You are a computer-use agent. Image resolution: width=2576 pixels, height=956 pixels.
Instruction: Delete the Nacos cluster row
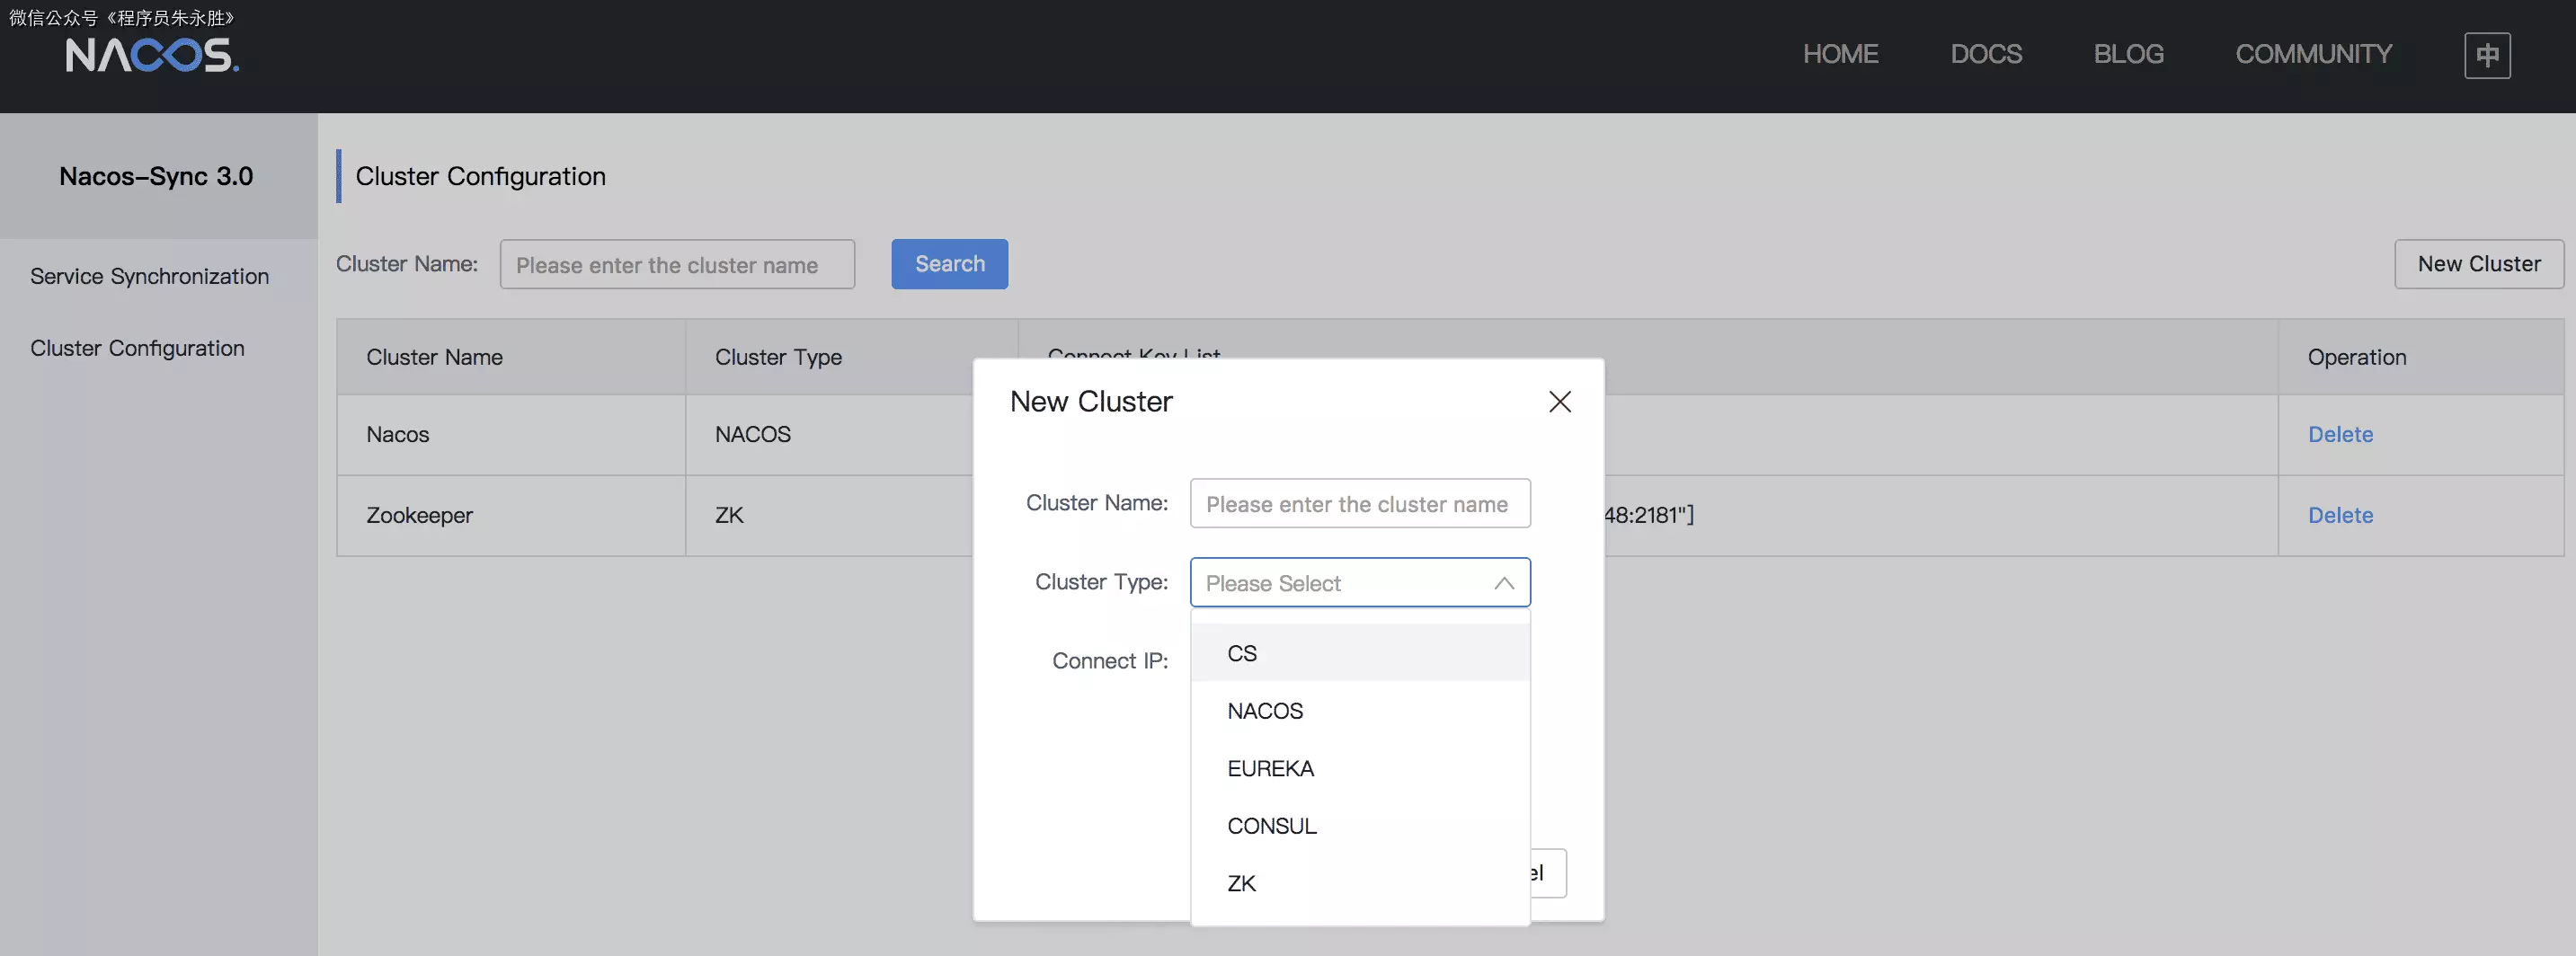[2339, 435]
